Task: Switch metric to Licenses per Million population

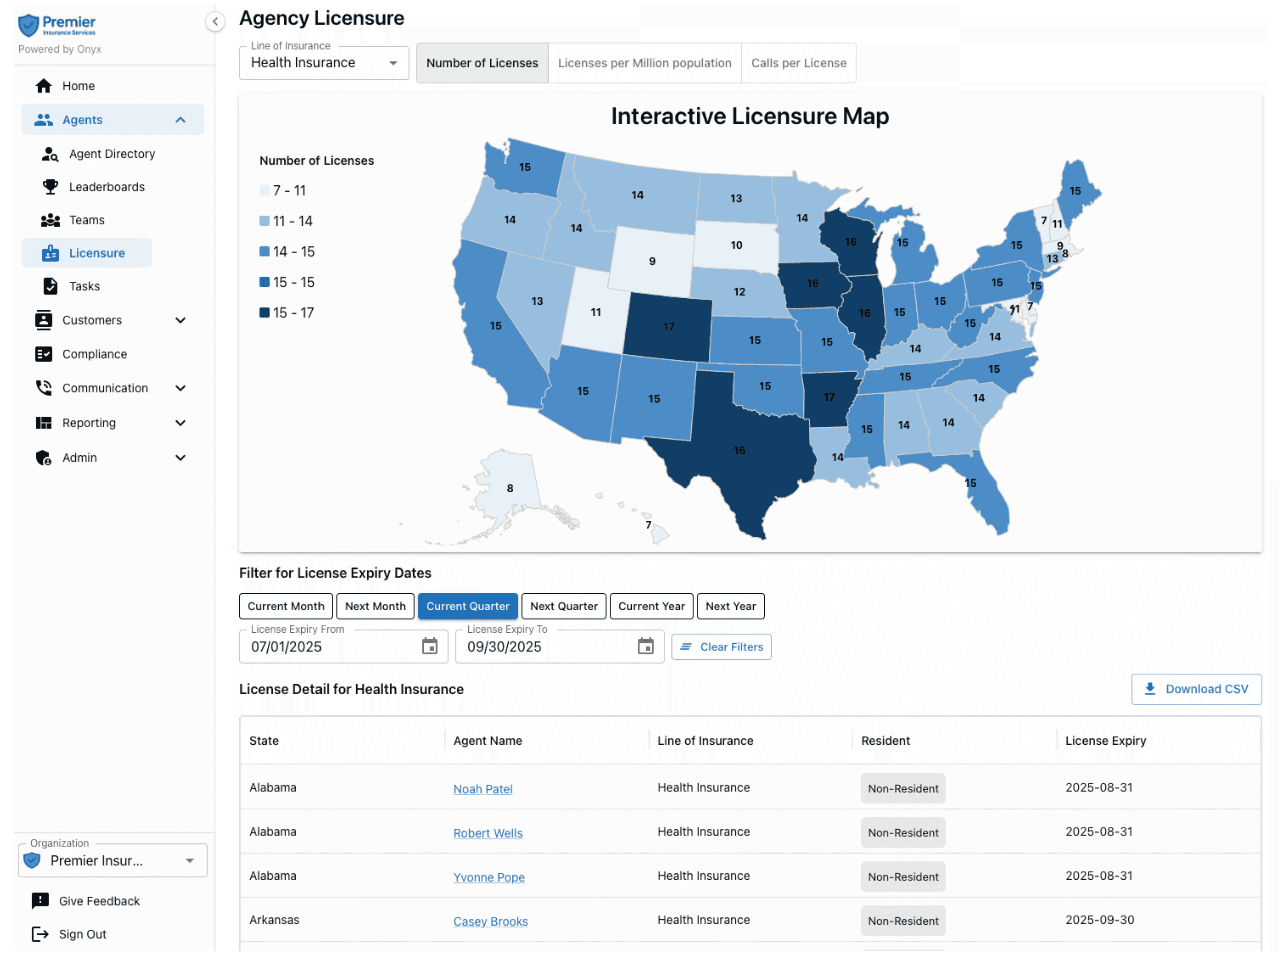Action: pyautogui.click(x=644, y=63)
